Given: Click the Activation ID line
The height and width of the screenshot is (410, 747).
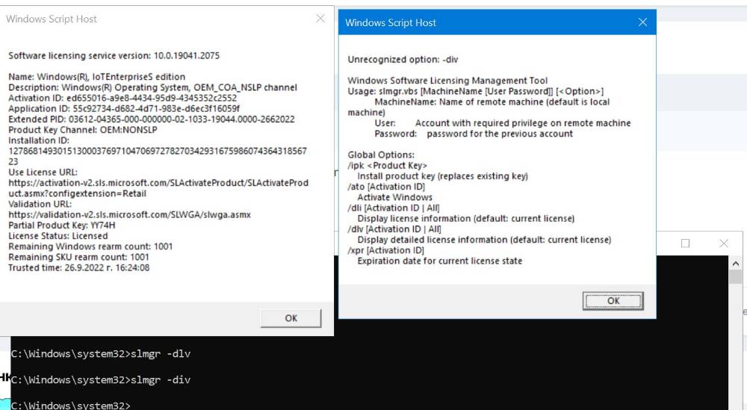Looking at the screenshot, I should [x=123, y=98].
